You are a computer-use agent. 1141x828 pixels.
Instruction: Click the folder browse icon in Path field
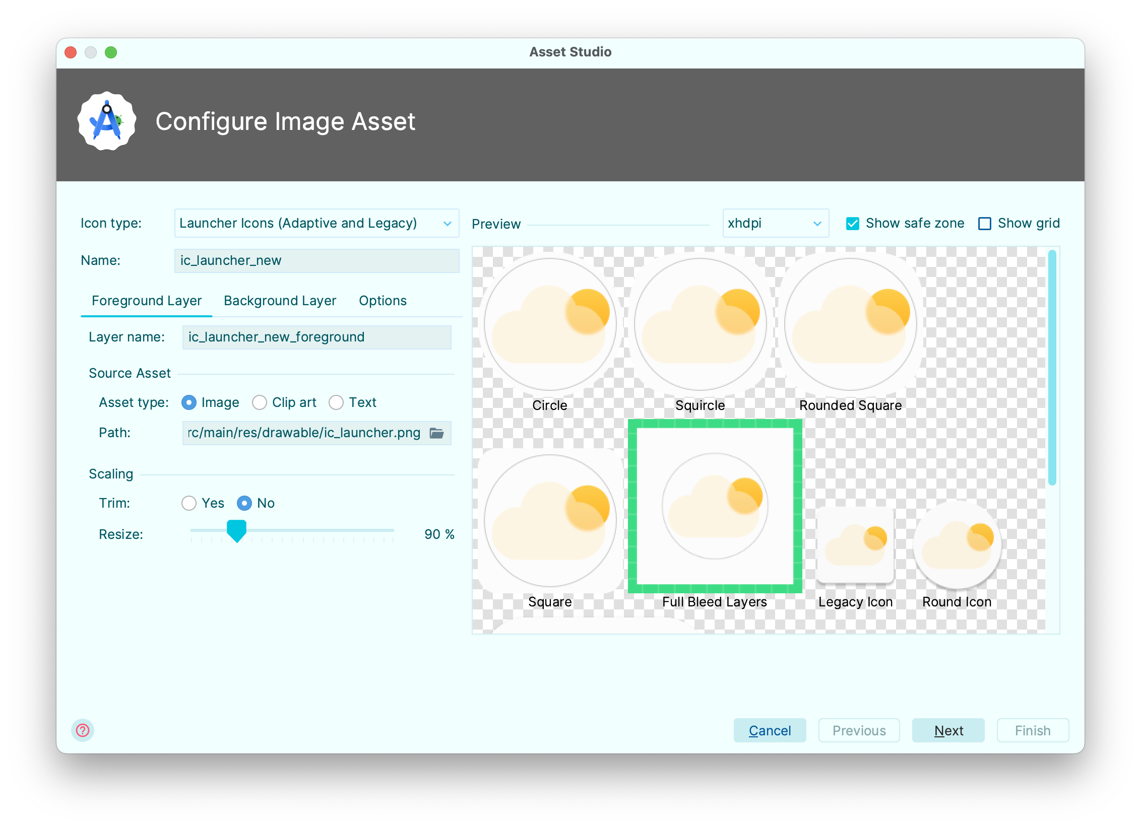pos(436,433)
